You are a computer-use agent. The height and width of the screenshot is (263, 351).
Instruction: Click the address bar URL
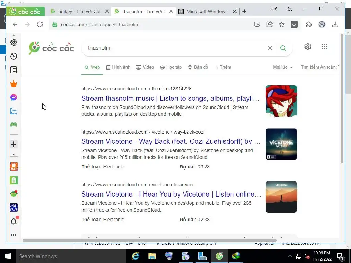(99, 24)
